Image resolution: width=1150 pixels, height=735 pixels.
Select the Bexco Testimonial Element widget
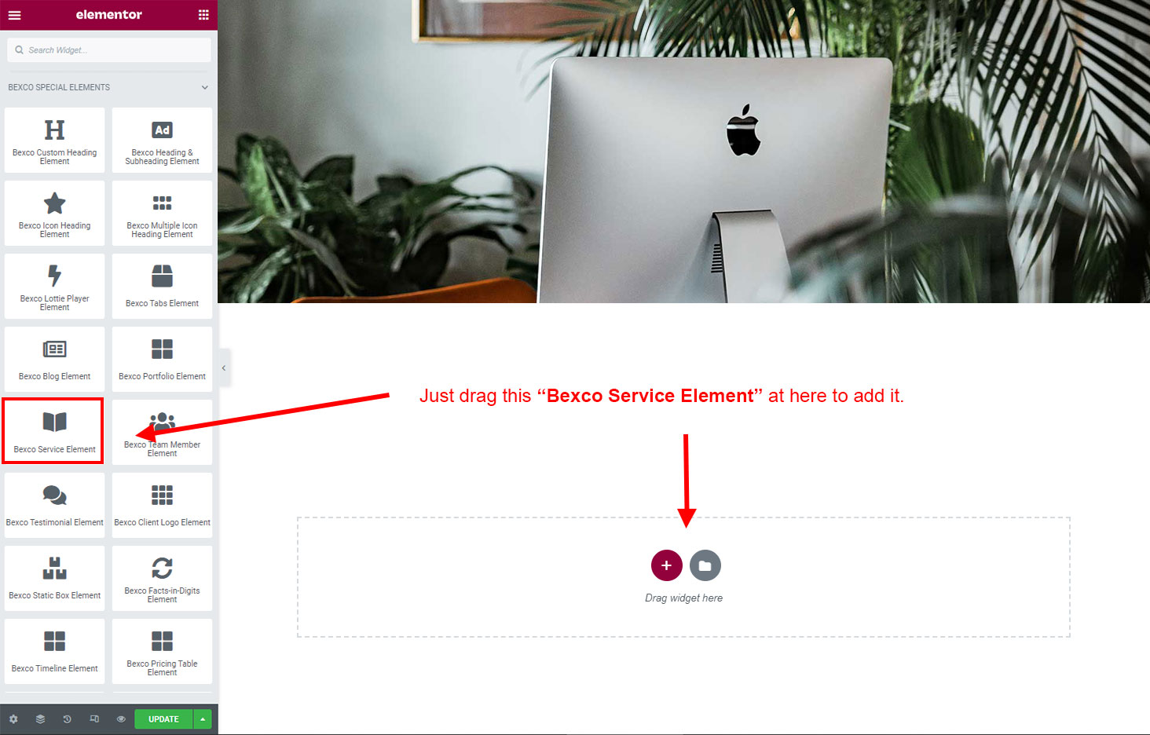click(54, 506)
